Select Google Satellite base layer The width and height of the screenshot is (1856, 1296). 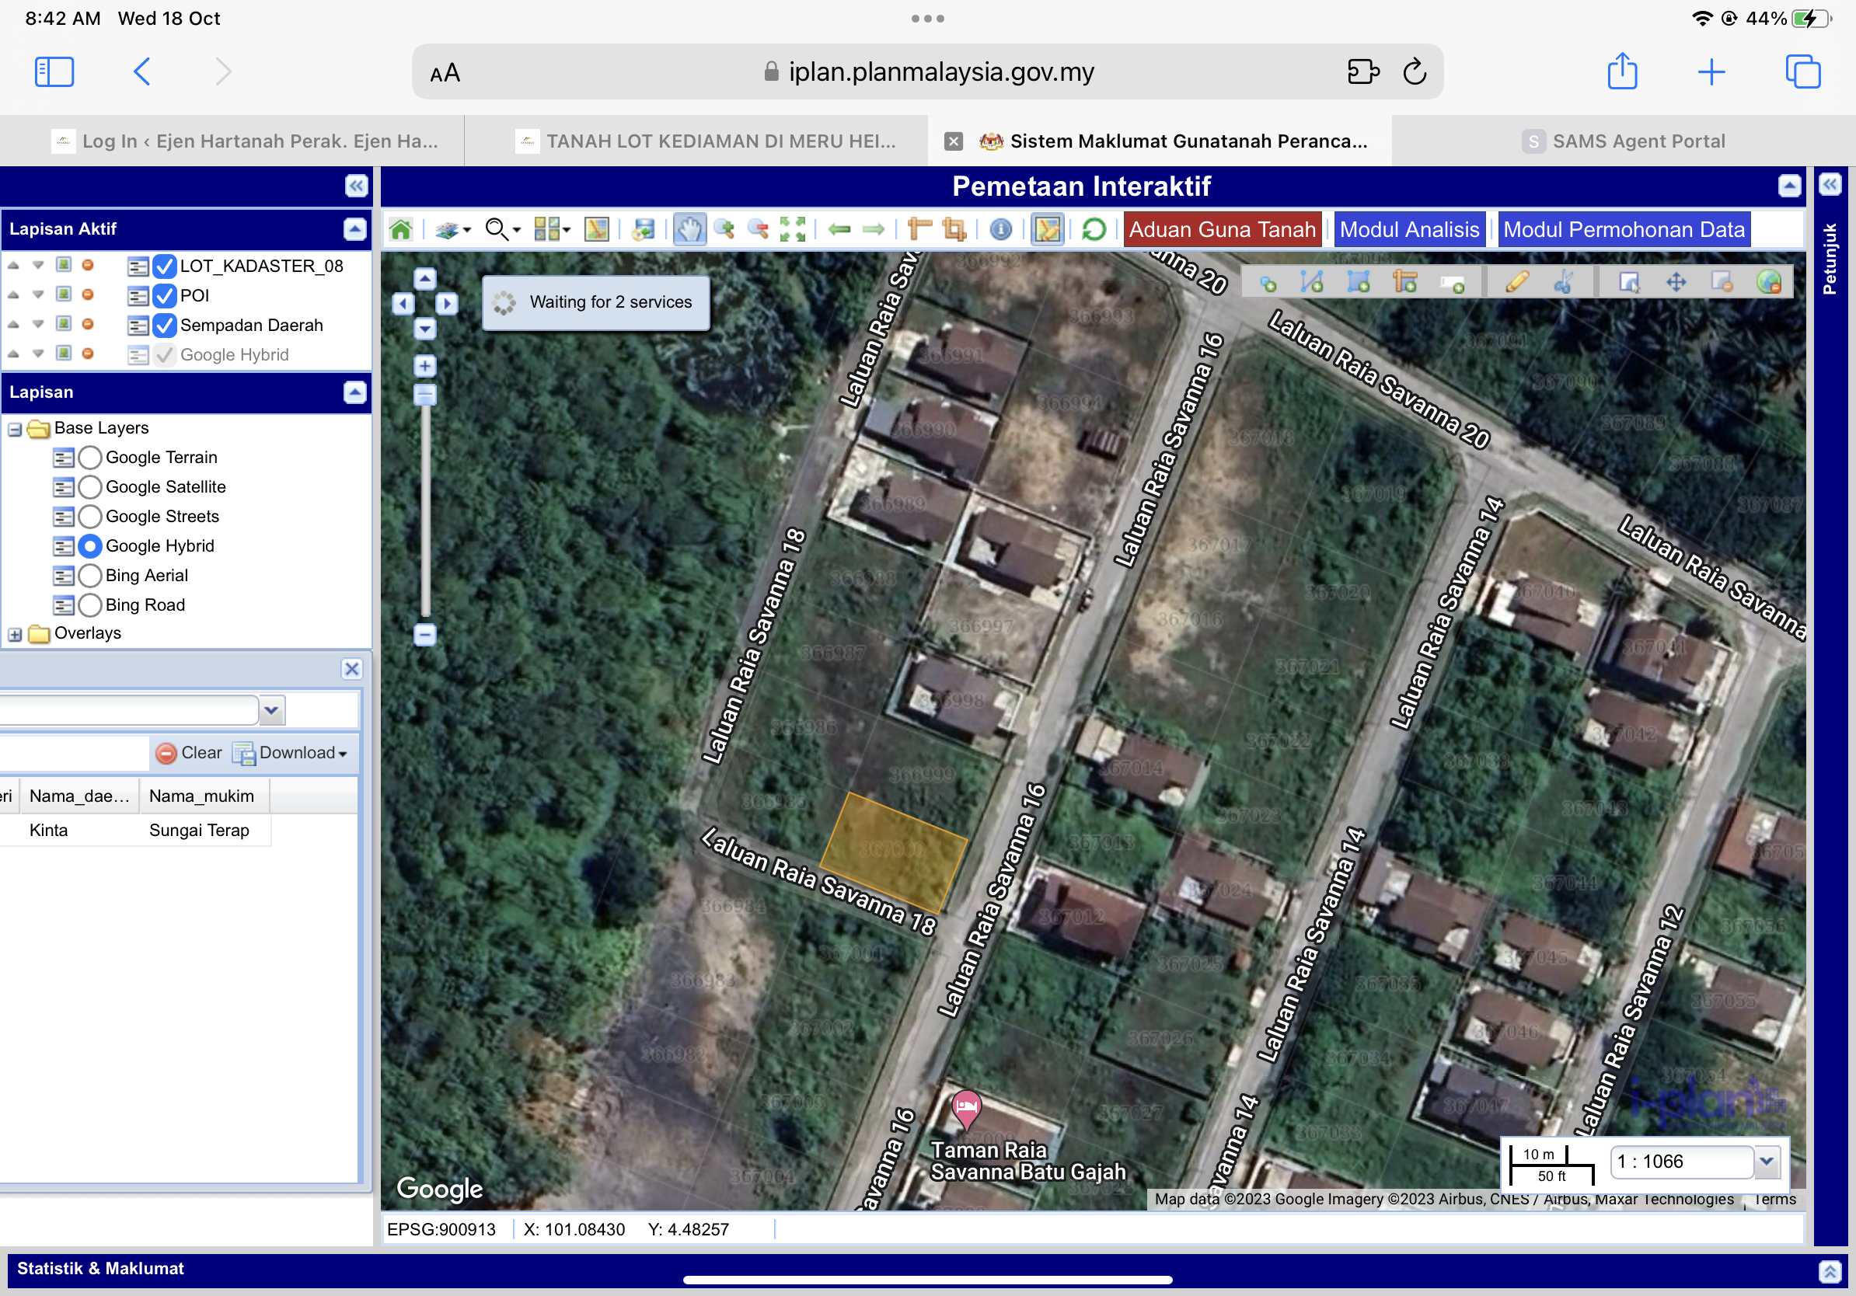coord(90,486)
